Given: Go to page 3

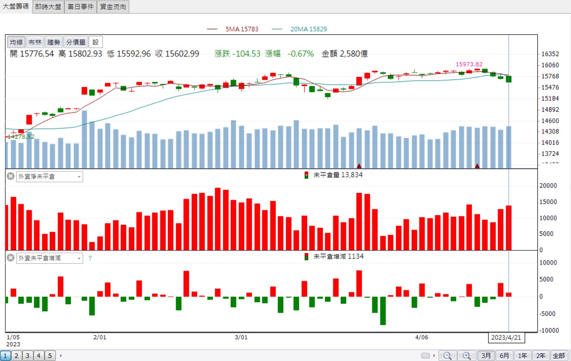Looking at the screenshot, I should [x=28, y=356].
